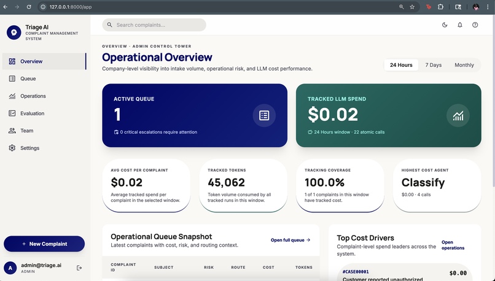Viewport: 495px width, 281px height.
Task: Click the Tracked Tokens 45,062 card
Action: point(243,185)
